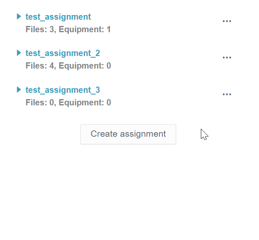Open options menu for test_assignment

(227, 21)
